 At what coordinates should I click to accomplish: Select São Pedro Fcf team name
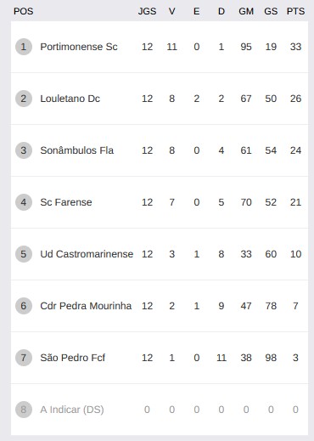pyautogui.click(x=72, y=358)
